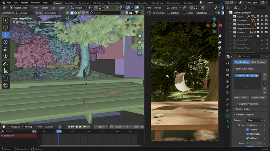This screenshot has width=270, height=151.
Task: Open the Bone Constraints properties tab
Action: [228, 127]
